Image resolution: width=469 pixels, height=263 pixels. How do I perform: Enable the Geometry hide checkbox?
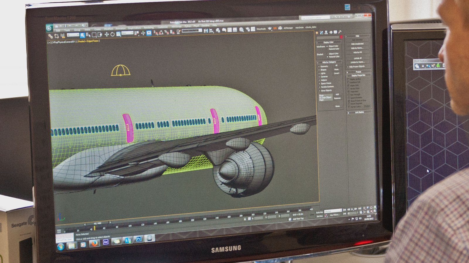pyautogui.click(x=319, y=66)
